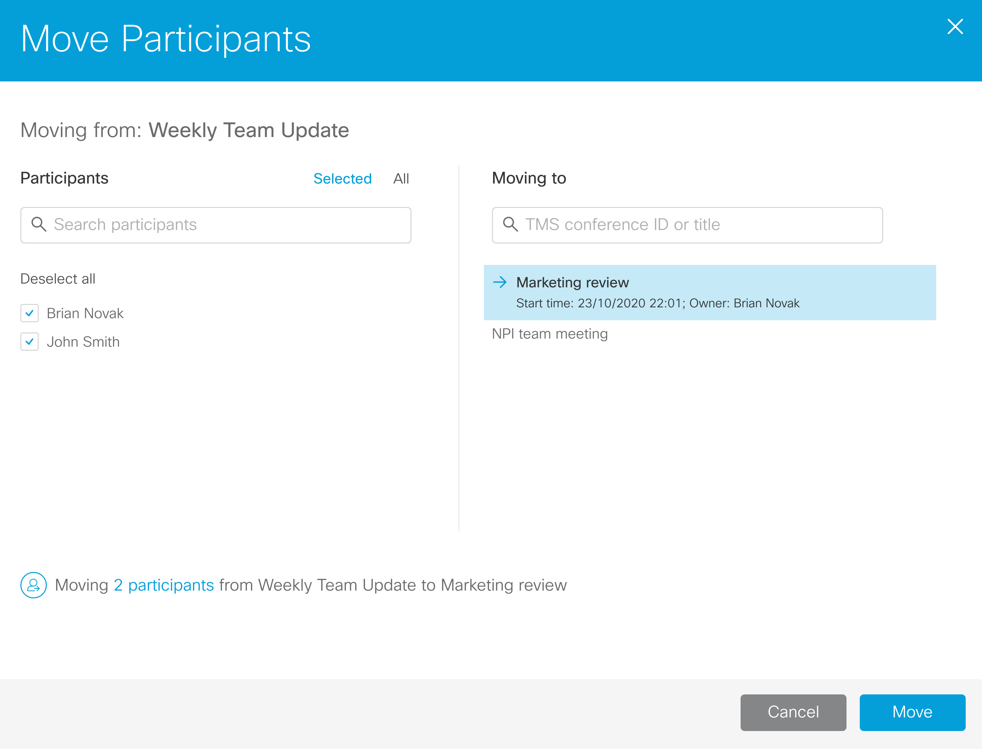Toggle the Brian Novak selection checkbox

29,313
